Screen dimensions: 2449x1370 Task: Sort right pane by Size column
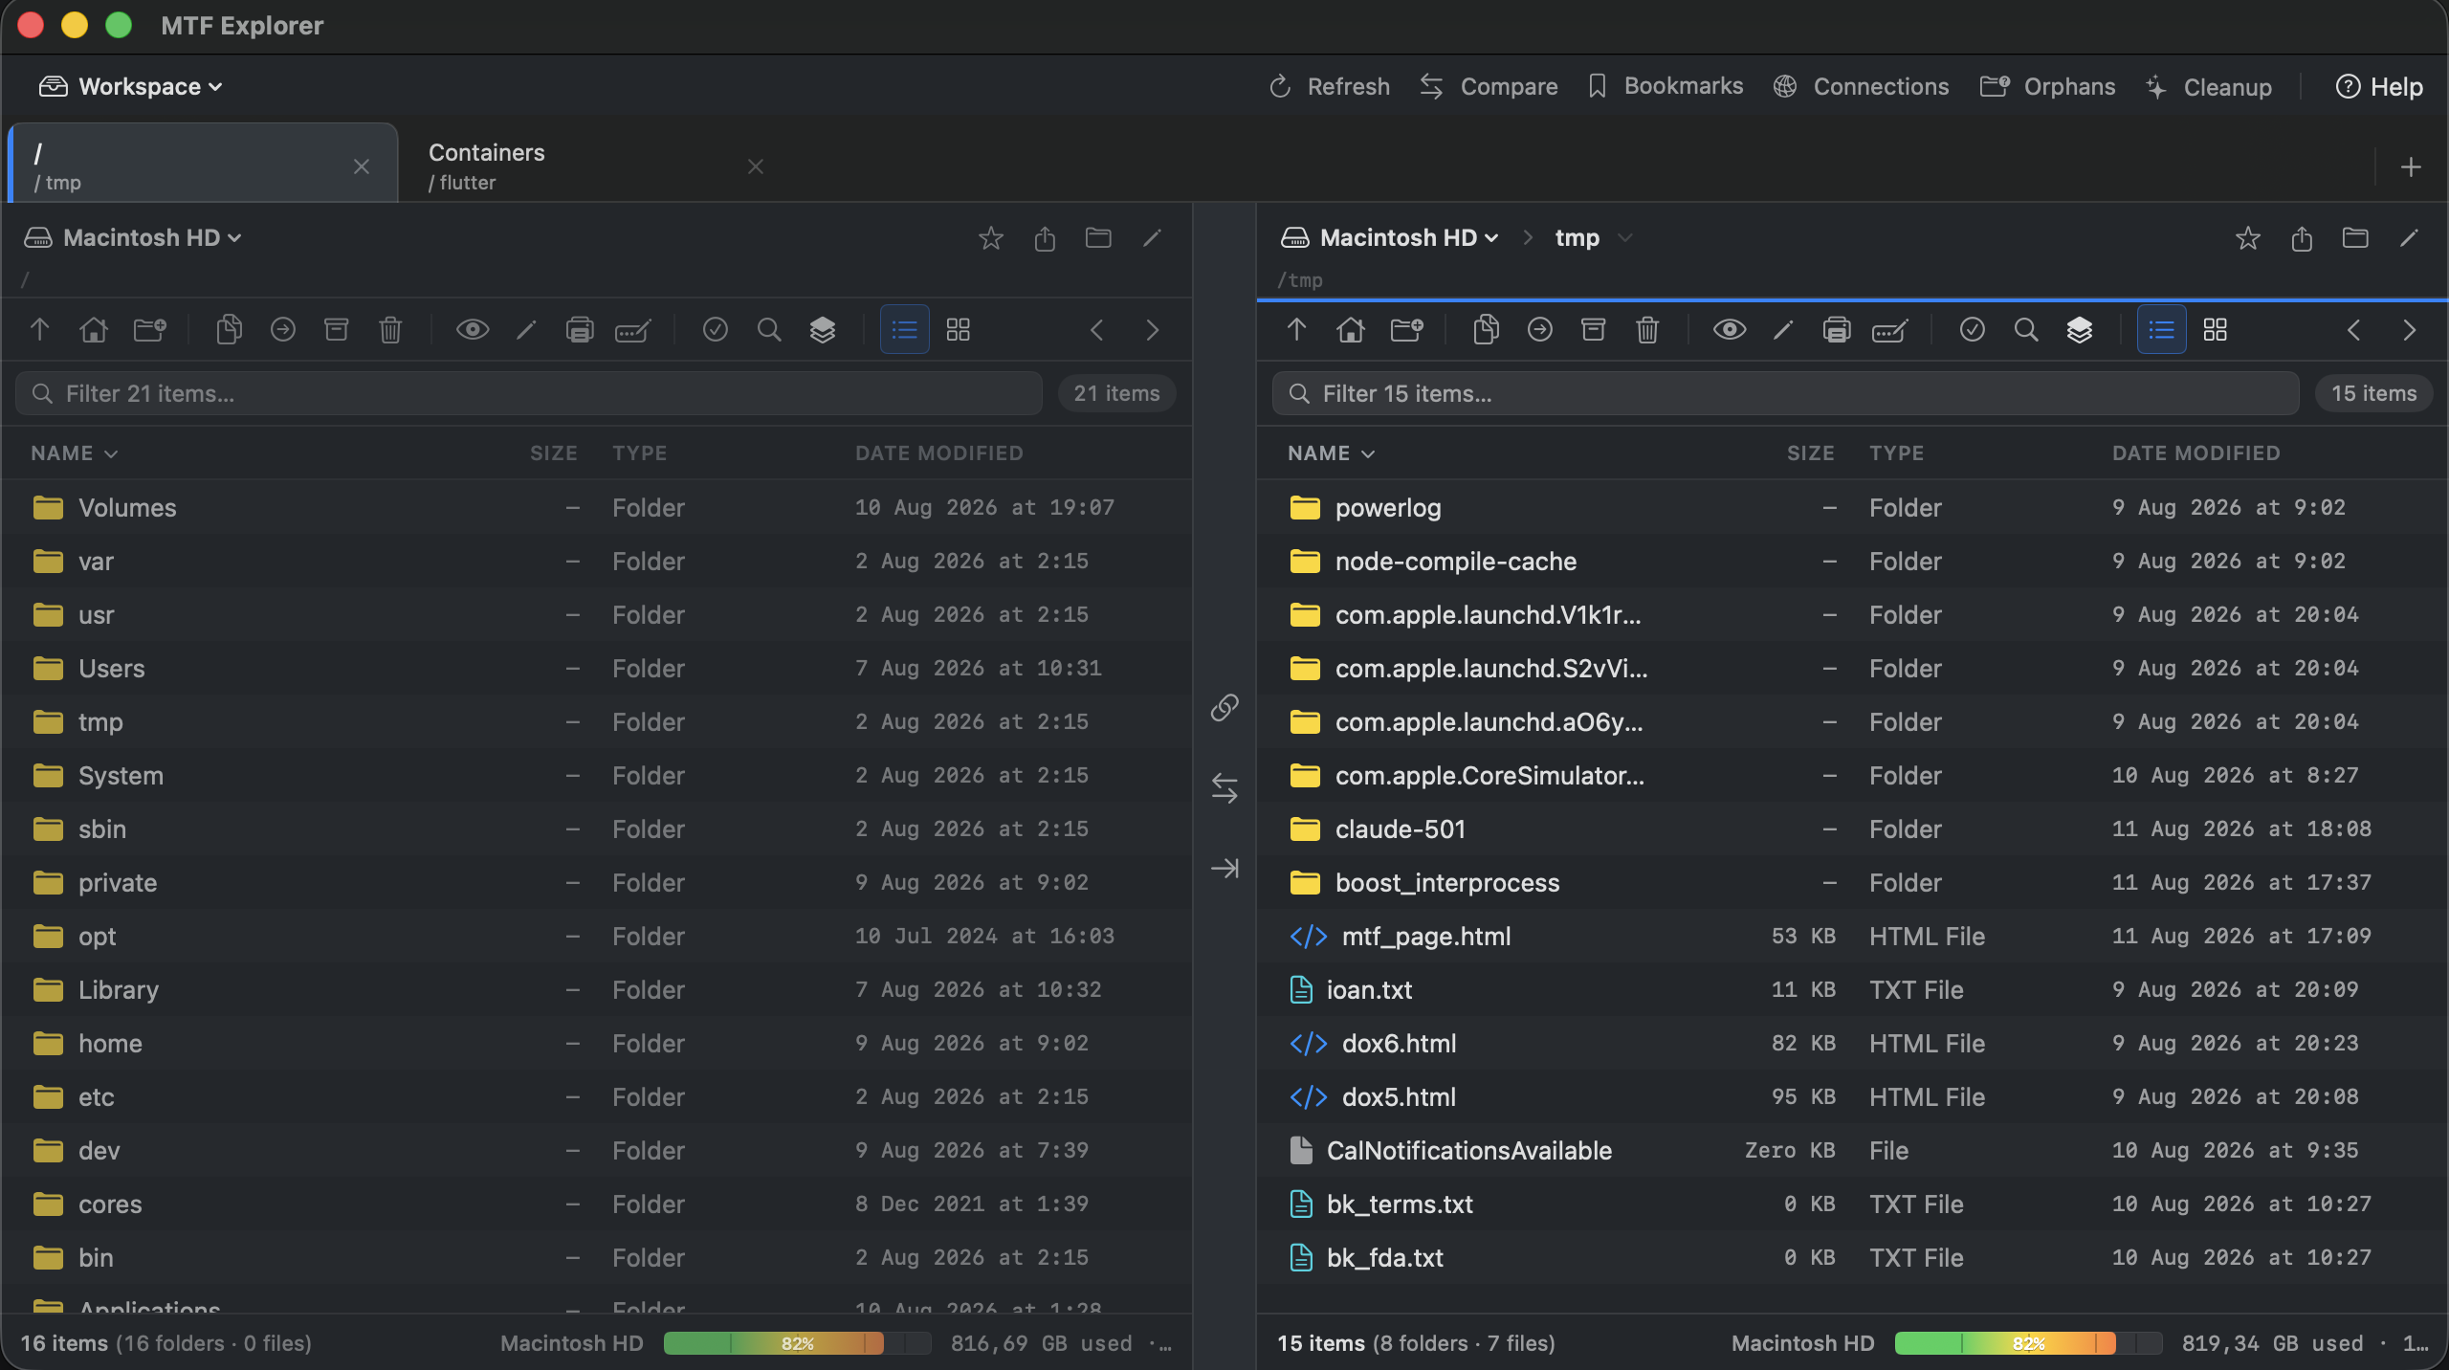[1811, 453]
